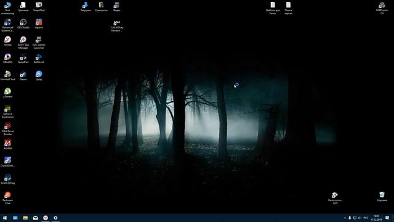Select the Smart Defrag shortcut

pyautogui.click(x=7, y=179)
